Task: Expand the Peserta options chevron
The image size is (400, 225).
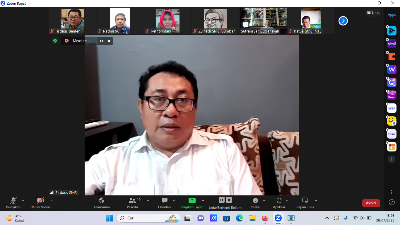Action: point(148,201)
